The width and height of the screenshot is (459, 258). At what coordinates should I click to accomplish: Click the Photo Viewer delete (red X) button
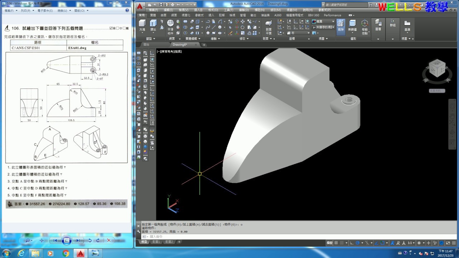(x=109, y=240)
